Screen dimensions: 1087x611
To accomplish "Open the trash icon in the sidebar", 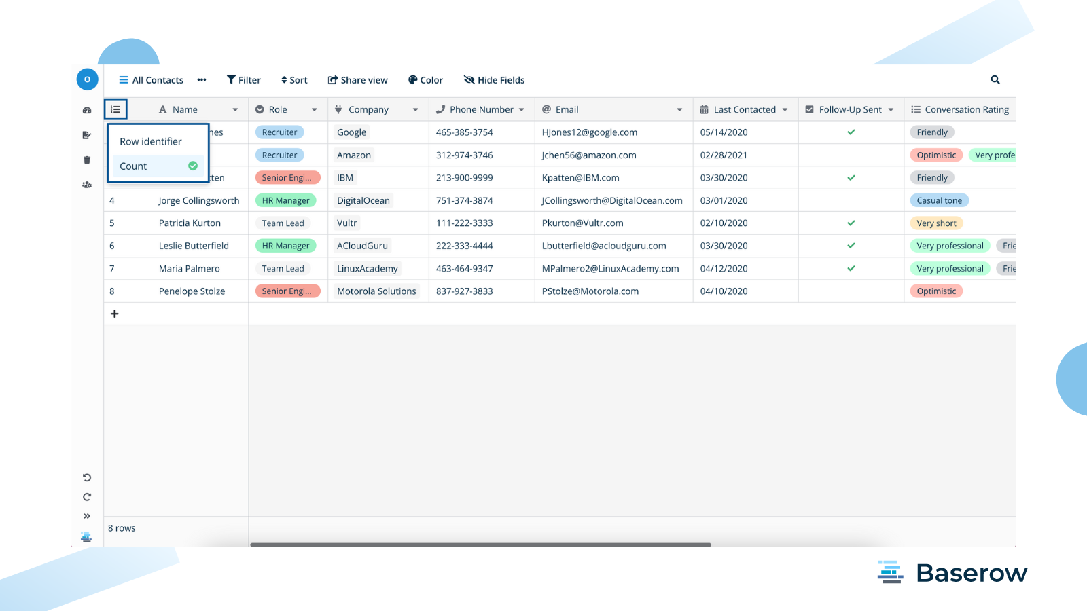I will (87, 160).
